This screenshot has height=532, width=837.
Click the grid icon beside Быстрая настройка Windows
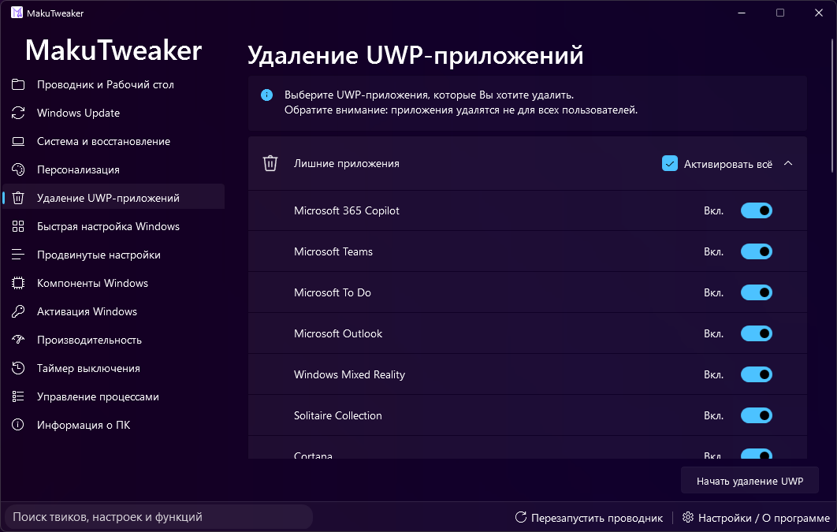18,226
